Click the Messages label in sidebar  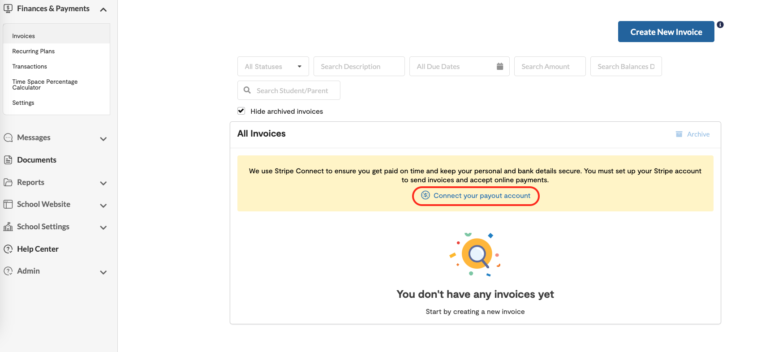tap(34, 137)
